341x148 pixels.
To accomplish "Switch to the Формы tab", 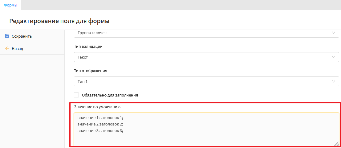I will (10, 5).
